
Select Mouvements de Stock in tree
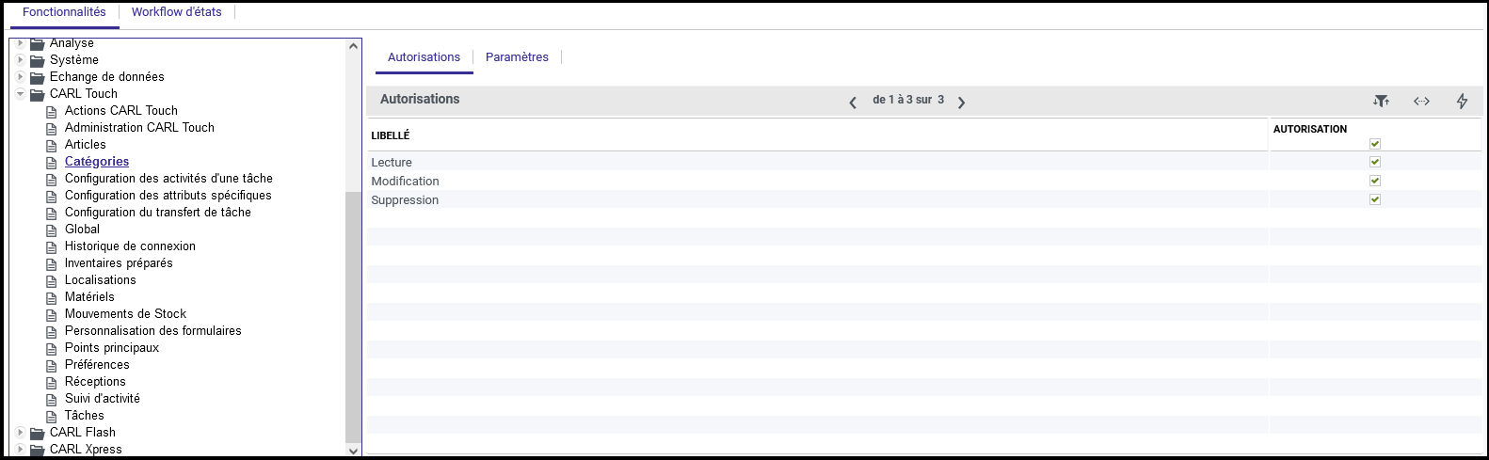(x=125, y=314)
